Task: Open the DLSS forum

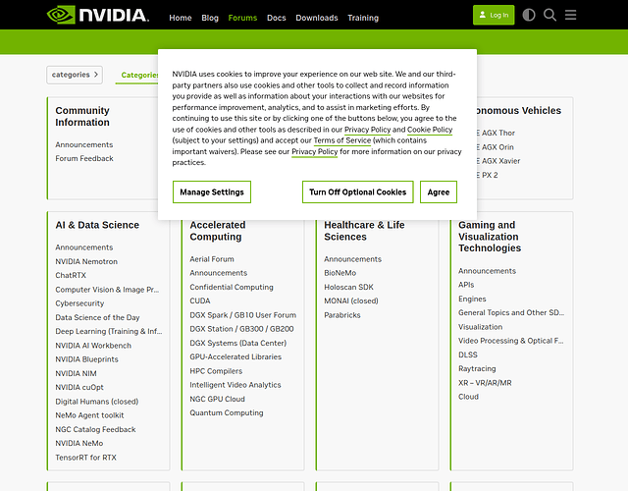Action: coord(468,355)
